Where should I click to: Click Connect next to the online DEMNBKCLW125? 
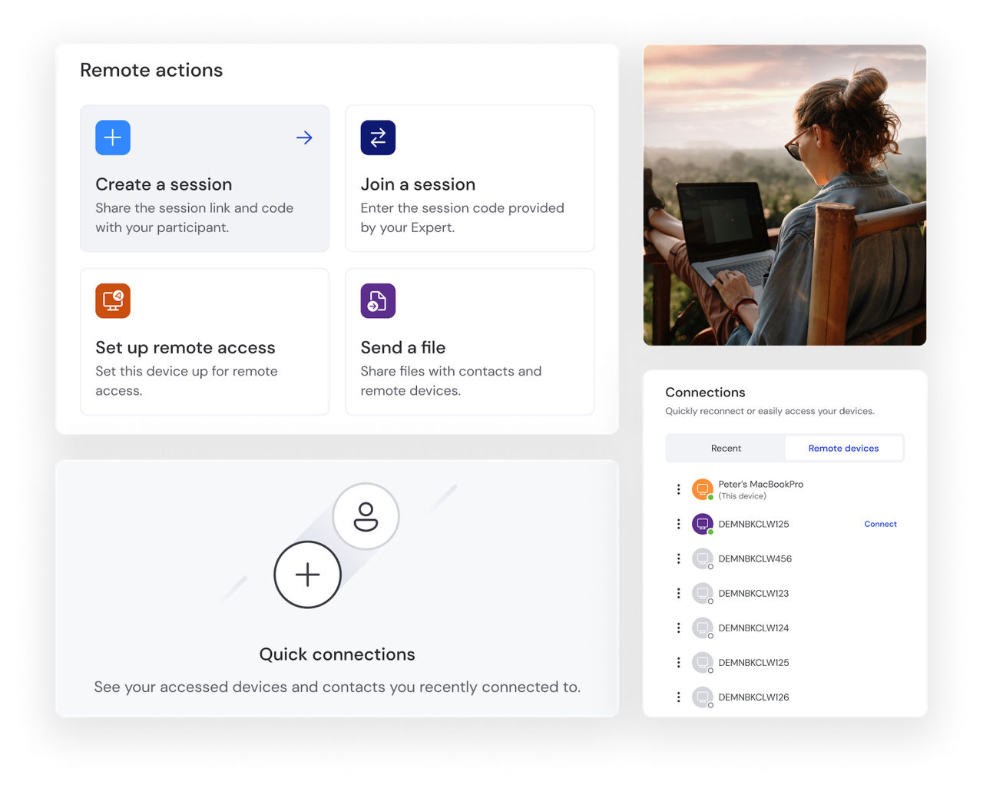tap(880, 525)
